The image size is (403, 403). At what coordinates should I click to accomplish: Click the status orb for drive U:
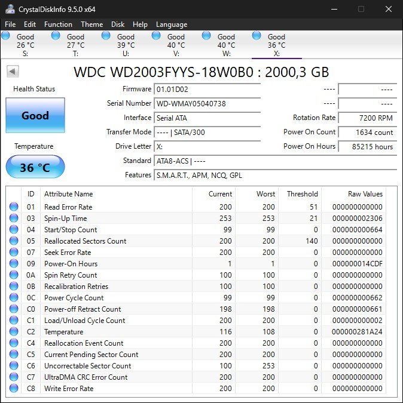[106, 36]
